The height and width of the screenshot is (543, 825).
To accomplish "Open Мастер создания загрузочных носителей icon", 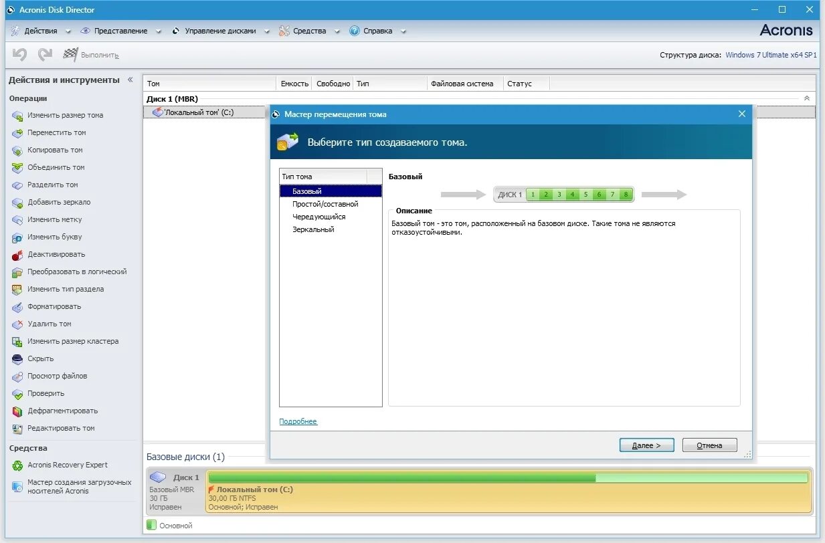I will pyautogui.click(x=17, y=486).
